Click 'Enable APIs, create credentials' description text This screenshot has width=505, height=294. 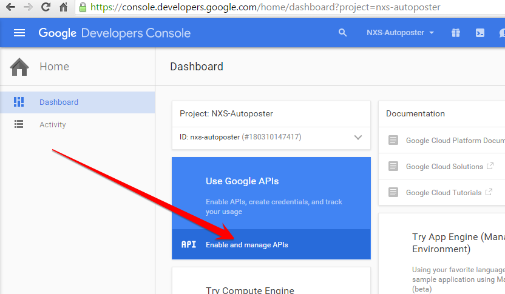(274, 207)
